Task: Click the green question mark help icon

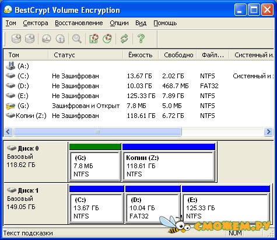Action: [x=141, y=39]
